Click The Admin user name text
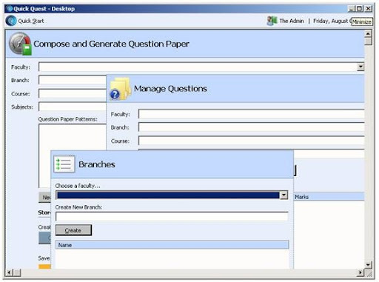The width and height of the screenshot is (379, 282). [292, 21]
